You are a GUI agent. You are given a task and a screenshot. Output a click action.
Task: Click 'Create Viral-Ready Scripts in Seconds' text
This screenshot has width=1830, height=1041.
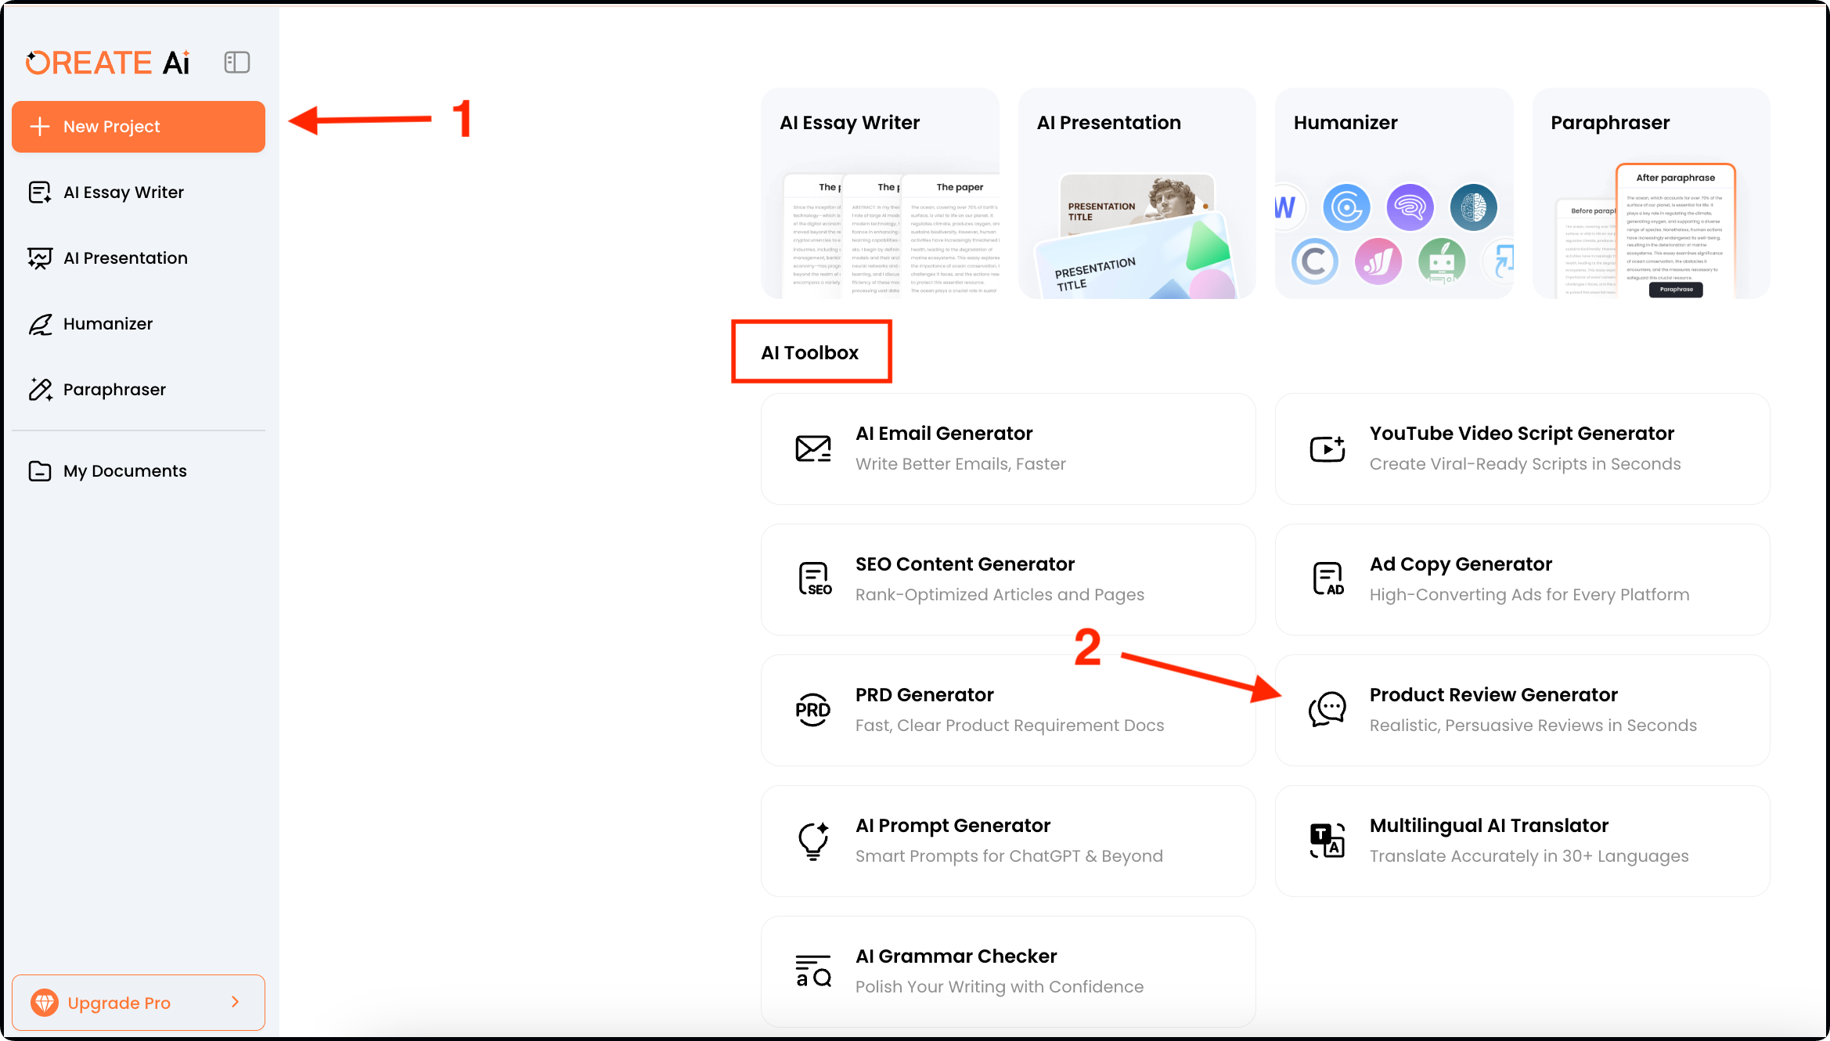[x=1525, y=464]
